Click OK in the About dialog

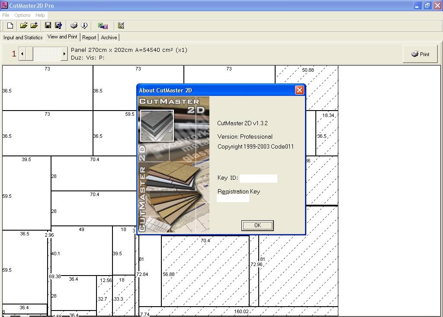click(x=257, y=225)
